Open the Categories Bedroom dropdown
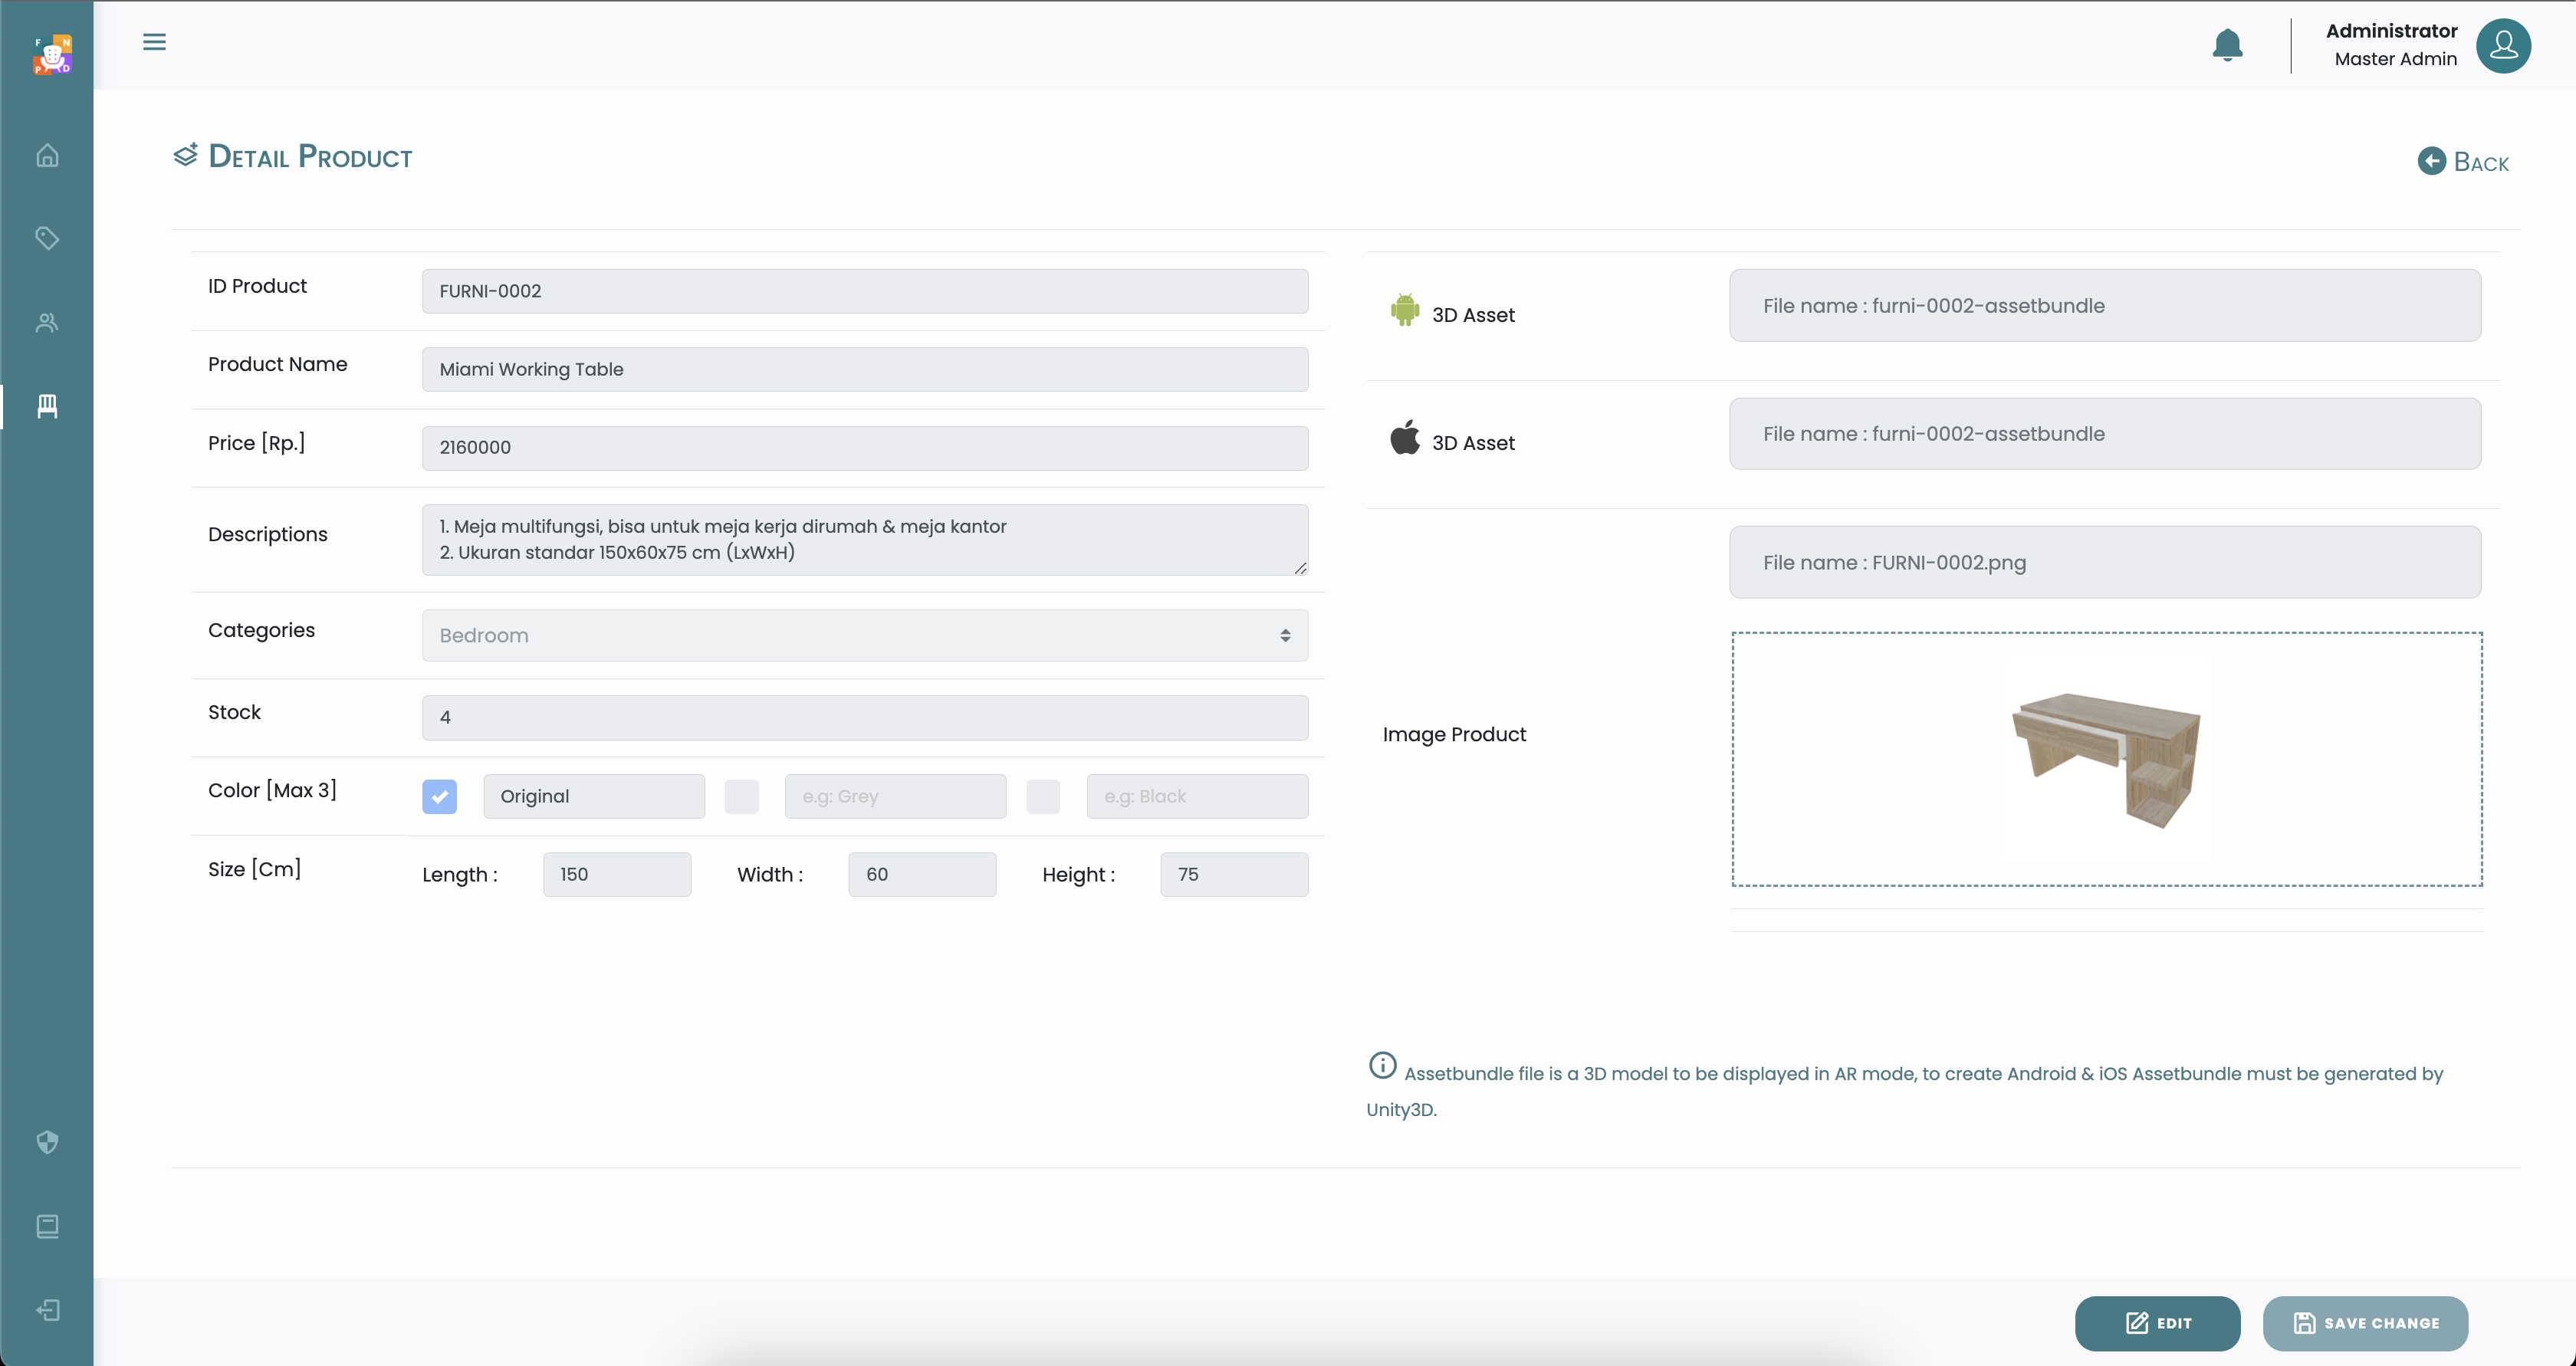Screen dimensions: 2576x1366 864,635
